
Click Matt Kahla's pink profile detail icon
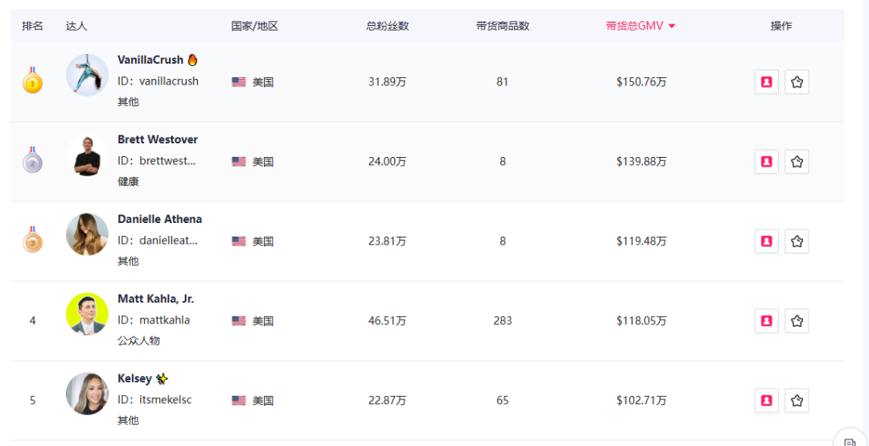point(767,320)
